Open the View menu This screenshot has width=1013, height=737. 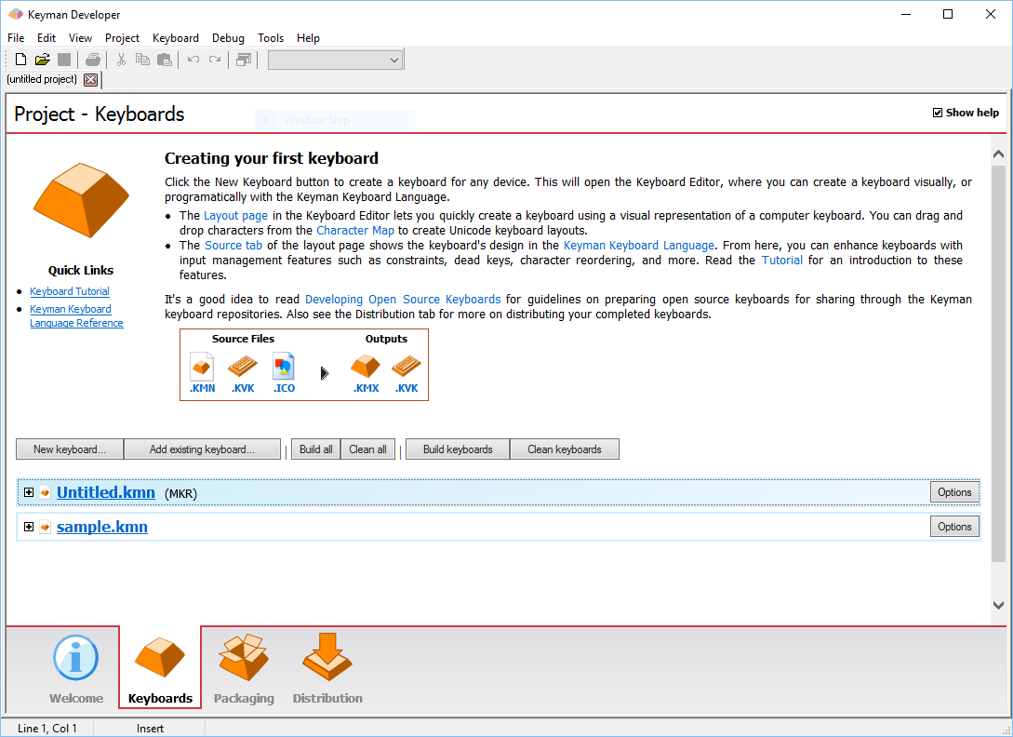click(x=80, y=38)
